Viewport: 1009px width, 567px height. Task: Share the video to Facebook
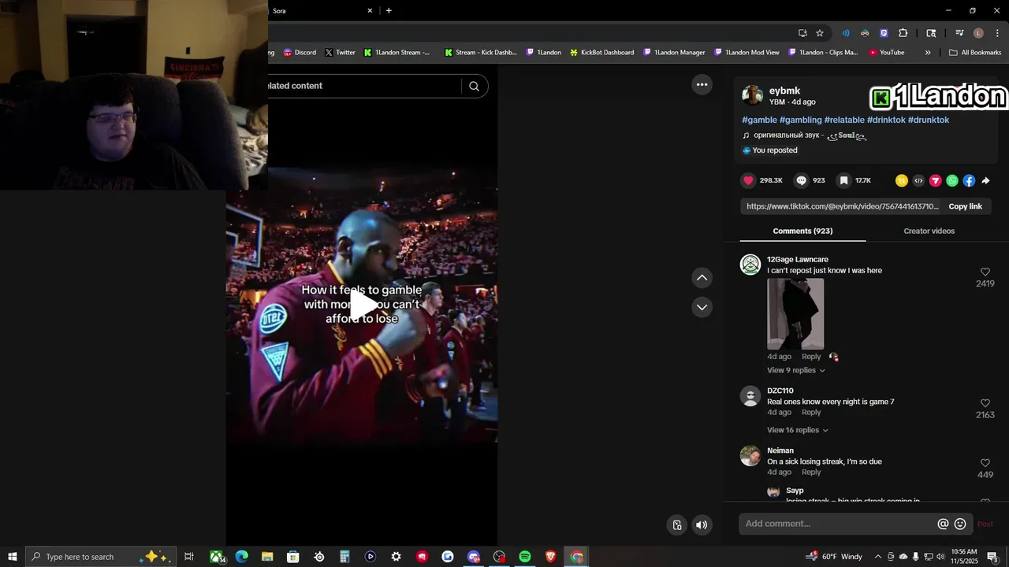pos(969,180)
